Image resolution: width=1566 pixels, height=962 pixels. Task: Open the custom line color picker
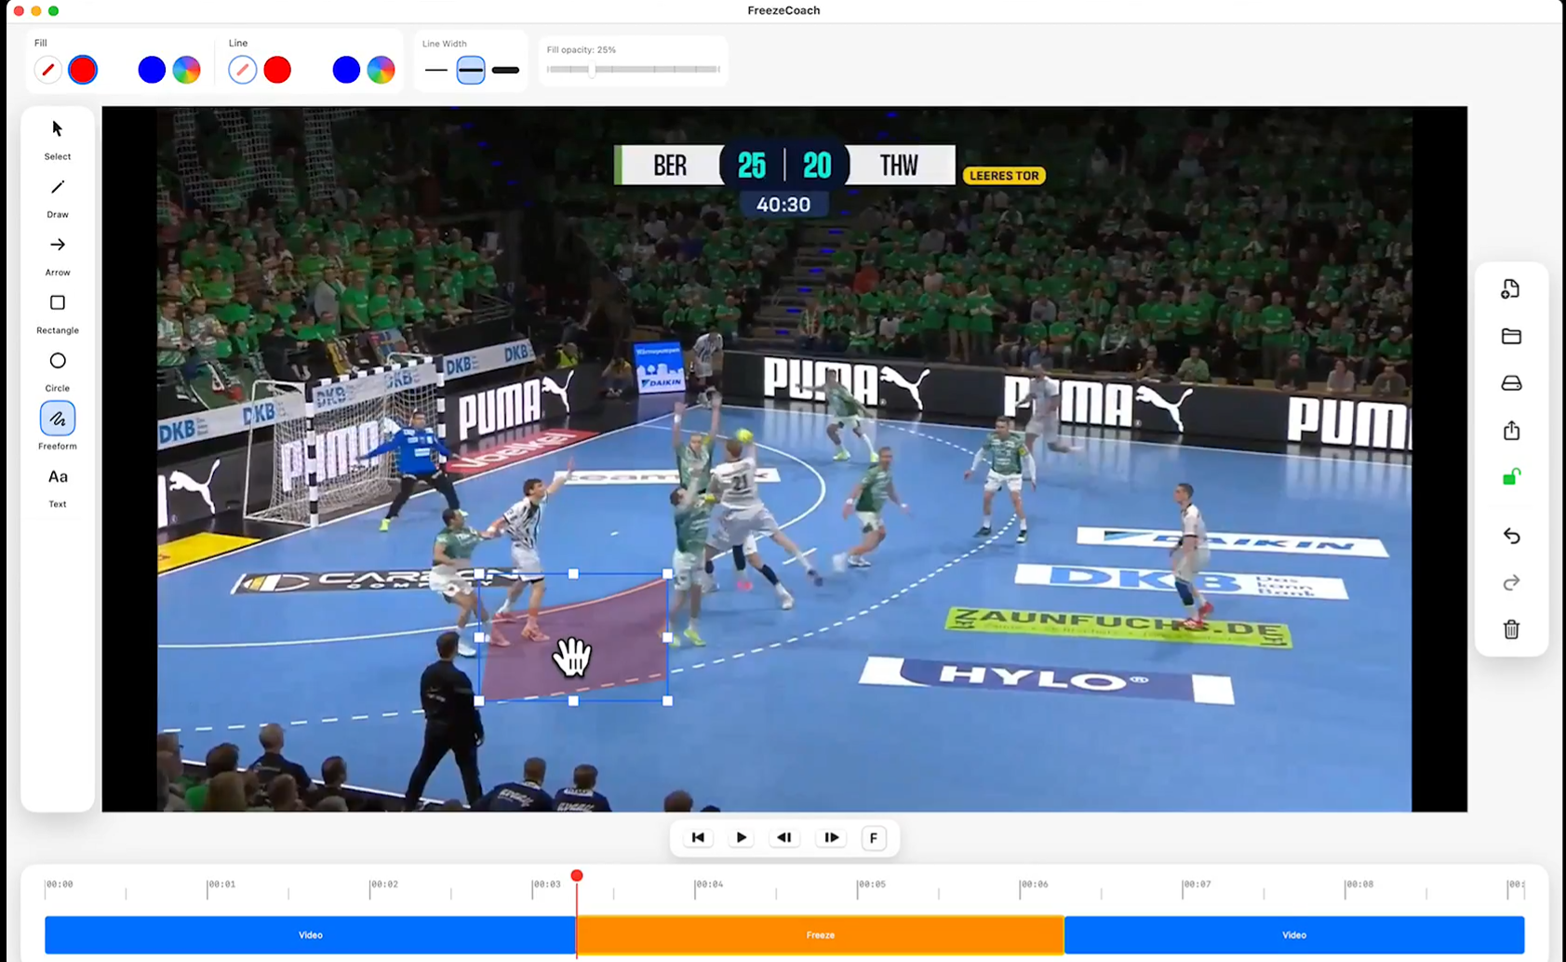(381, 70)
